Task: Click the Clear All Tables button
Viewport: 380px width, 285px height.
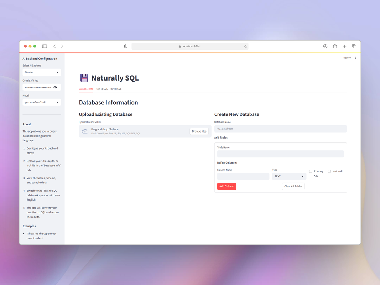Action: click(x=293, y=186)
